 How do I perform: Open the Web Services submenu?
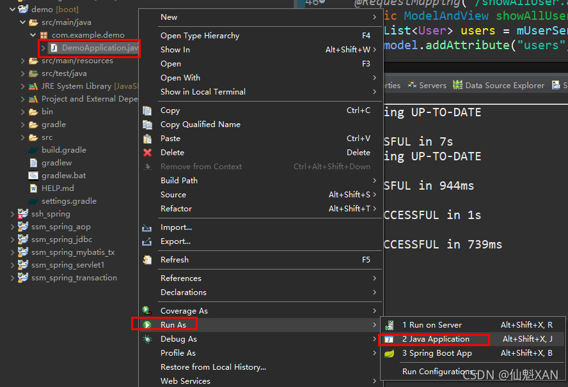click(x=260, y=381)
